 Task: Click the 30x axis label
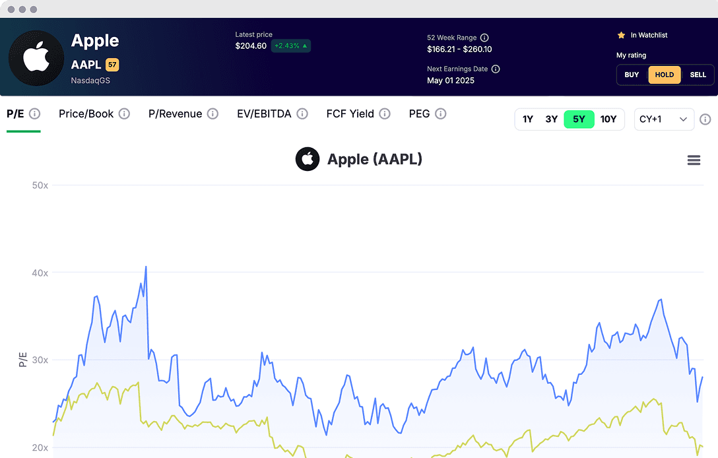40,360
